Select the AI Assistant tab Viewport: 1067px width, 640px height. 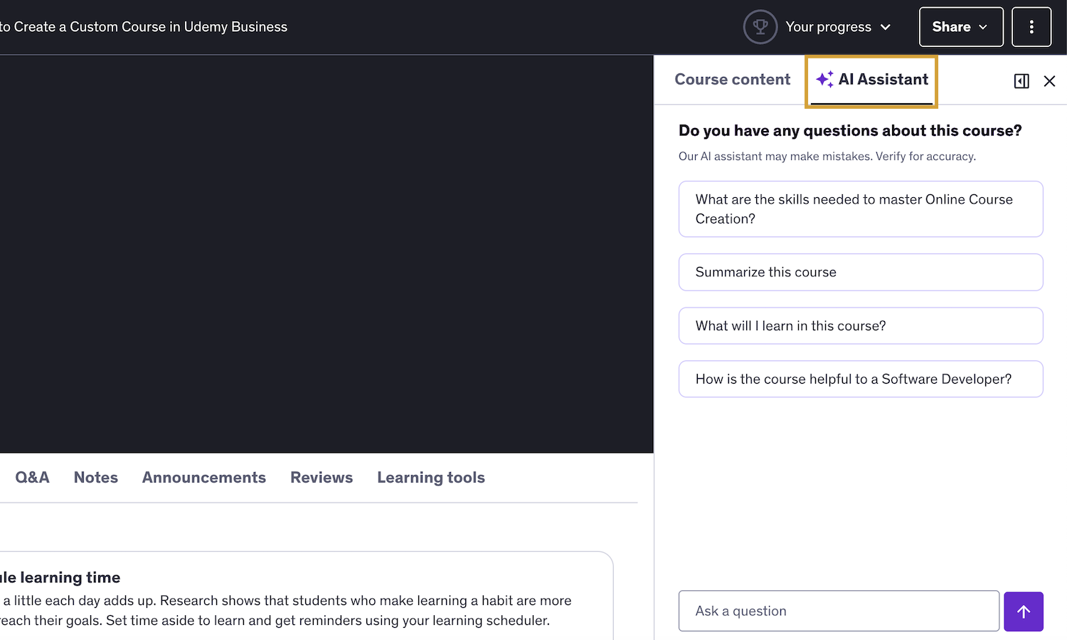872,80
